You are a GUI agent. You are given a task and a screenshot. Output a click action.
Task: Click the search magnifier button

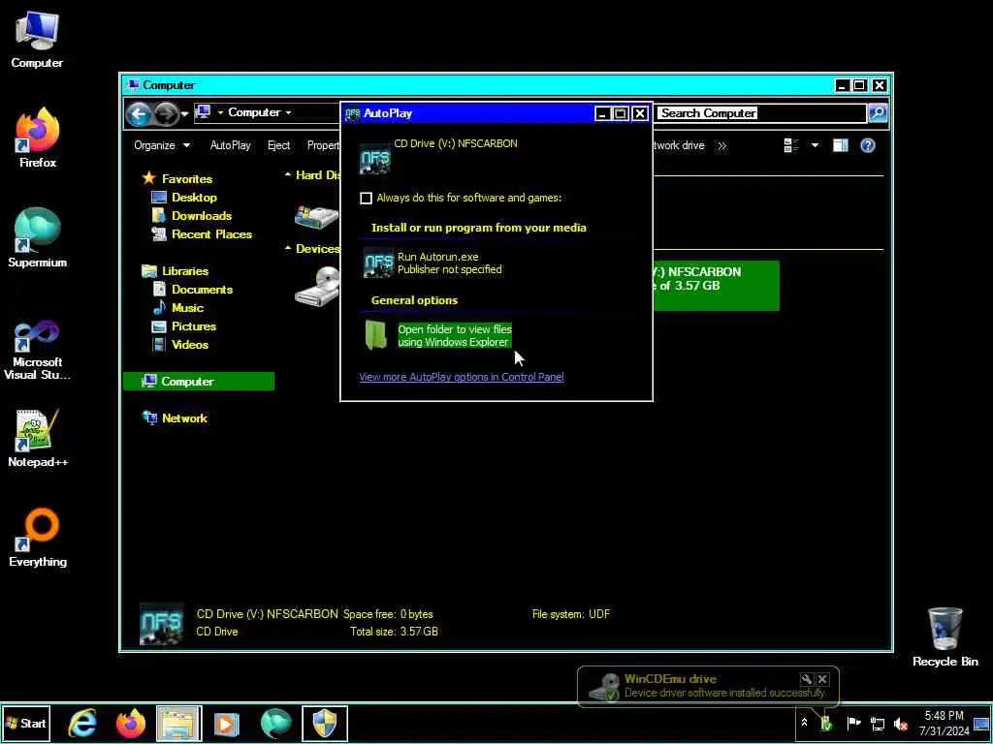coord(877,113)
